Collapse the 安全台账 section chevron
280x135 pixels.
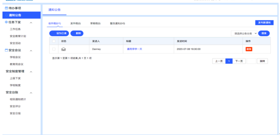pyautogui.click(x=31, y=93)
